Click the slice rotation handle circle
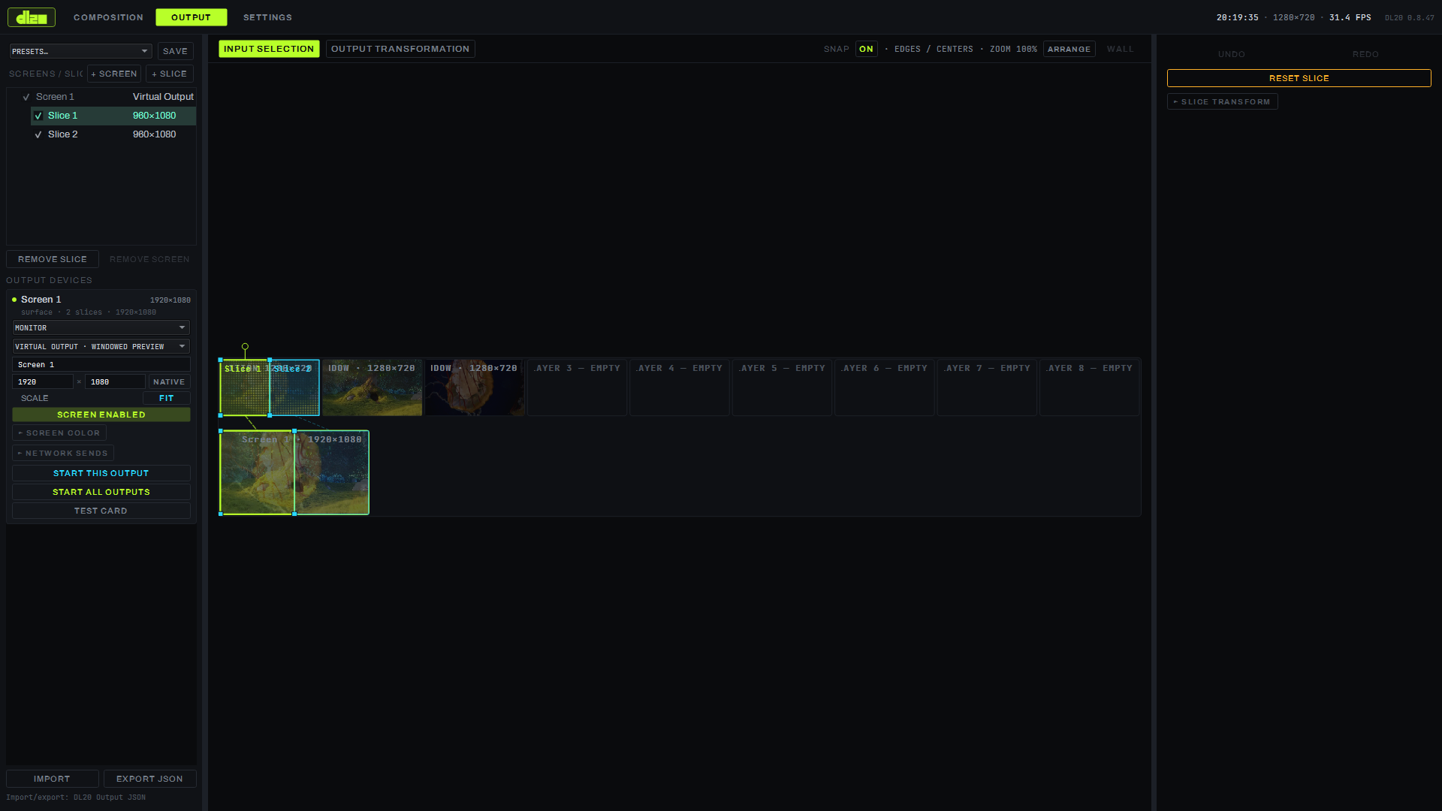1442x811 pixels. point(245,347)
